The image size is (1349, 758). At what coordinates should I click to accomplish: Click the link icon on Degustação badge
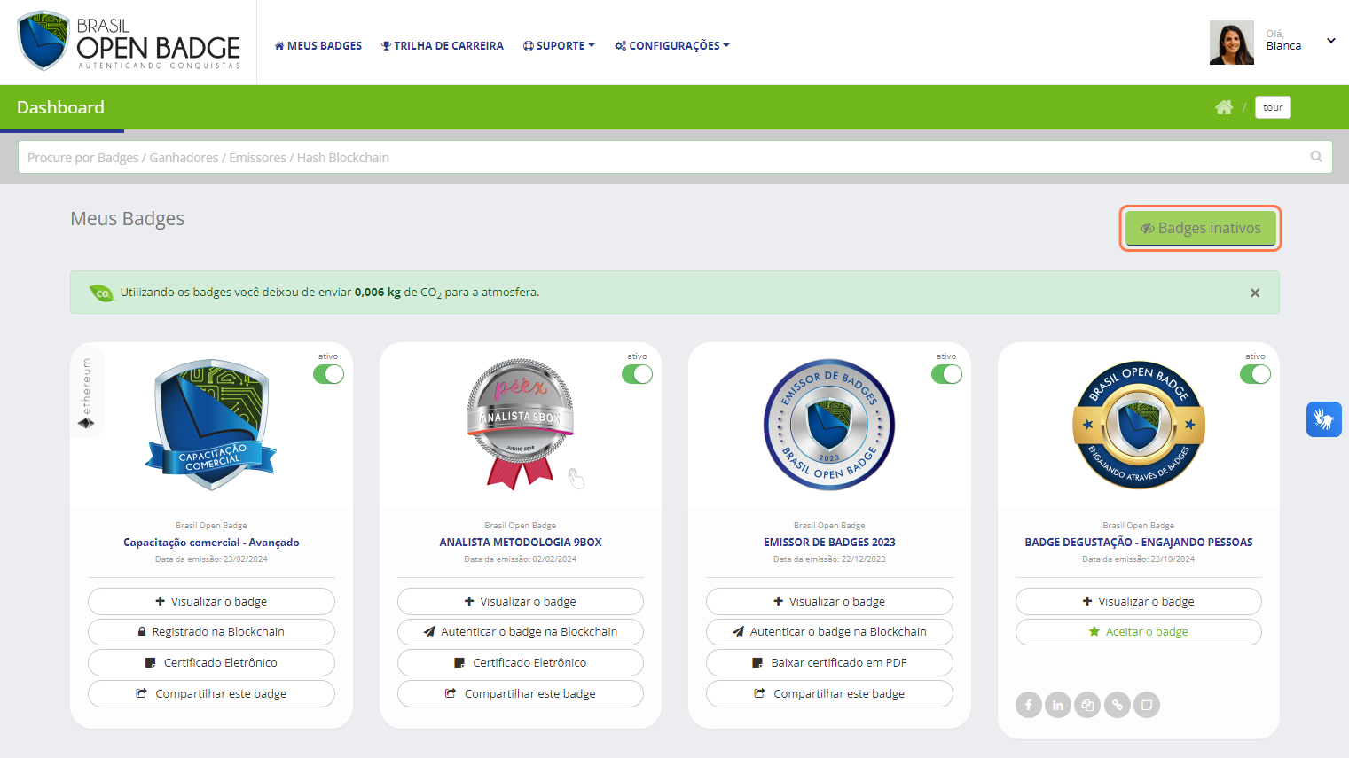pyautogui.click(x=1118, y=705)
